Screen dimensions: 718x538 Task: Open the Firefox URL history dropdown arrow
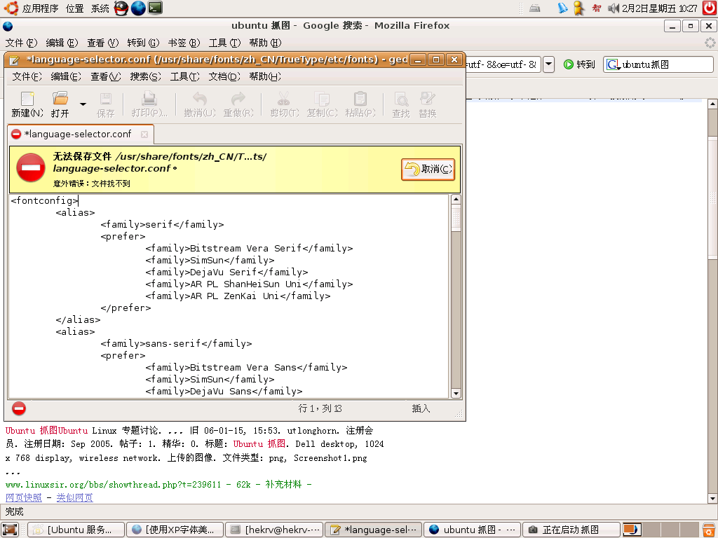[x=548, y=64]
